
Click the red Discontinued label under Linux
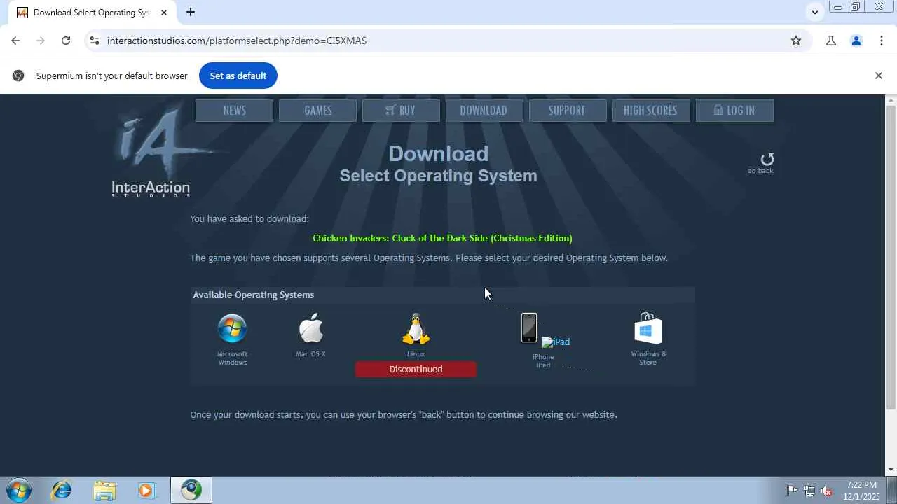pyautogui.click(x=416, y=369)
